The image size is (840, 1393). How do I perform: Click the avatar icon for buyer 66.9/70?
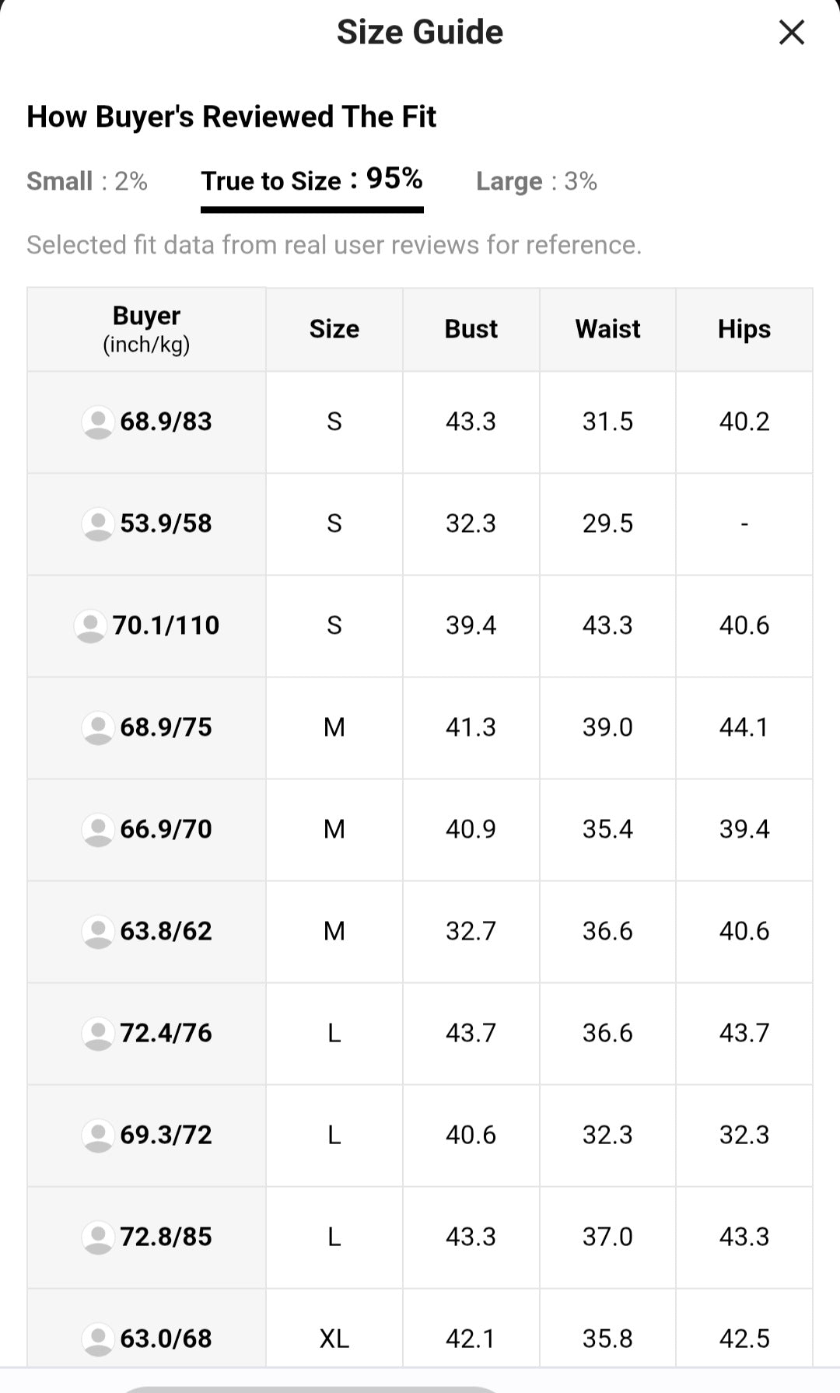click(x=98, y=830)
